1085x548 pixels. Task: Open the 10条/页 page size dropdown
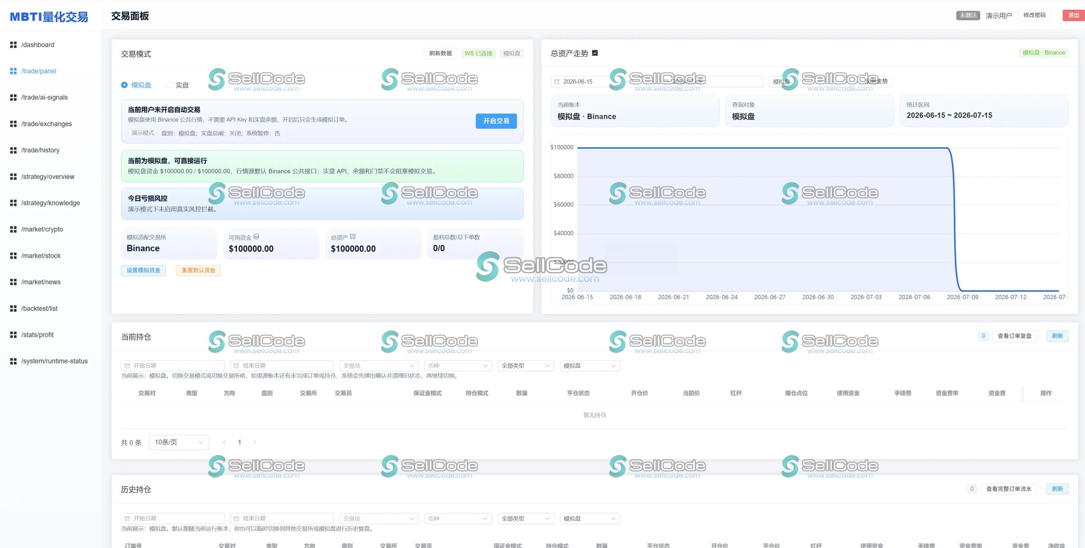click(x=179, y=442)
